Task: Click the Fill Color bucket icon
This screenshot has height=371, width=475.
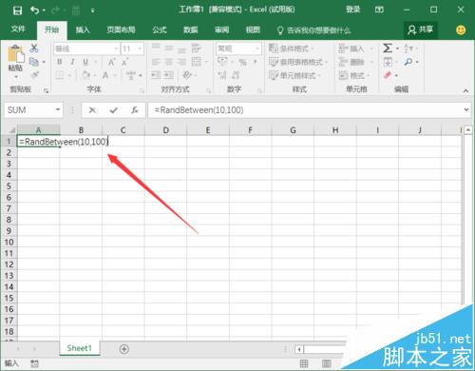Action: point(85,75)
